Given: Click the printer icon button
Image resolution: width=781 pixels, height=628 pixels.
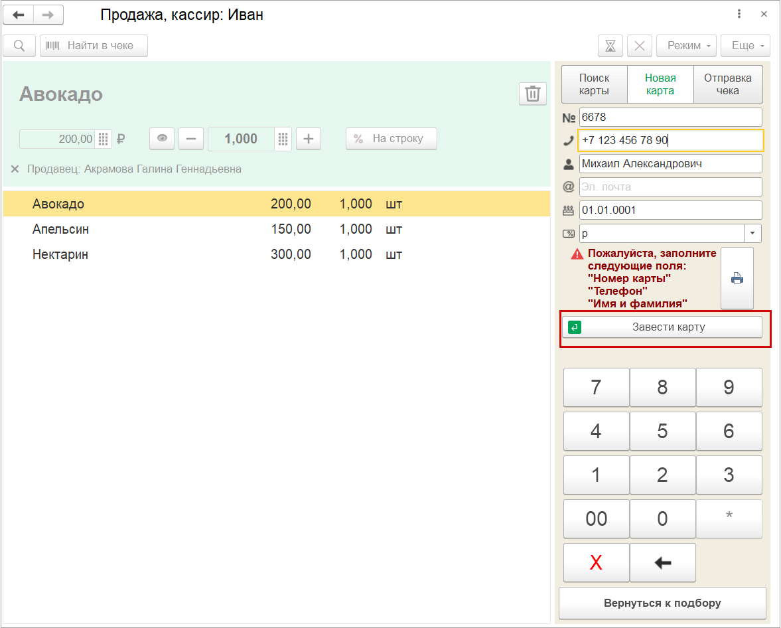Looking at the screenshot, I should pos(737,278).
